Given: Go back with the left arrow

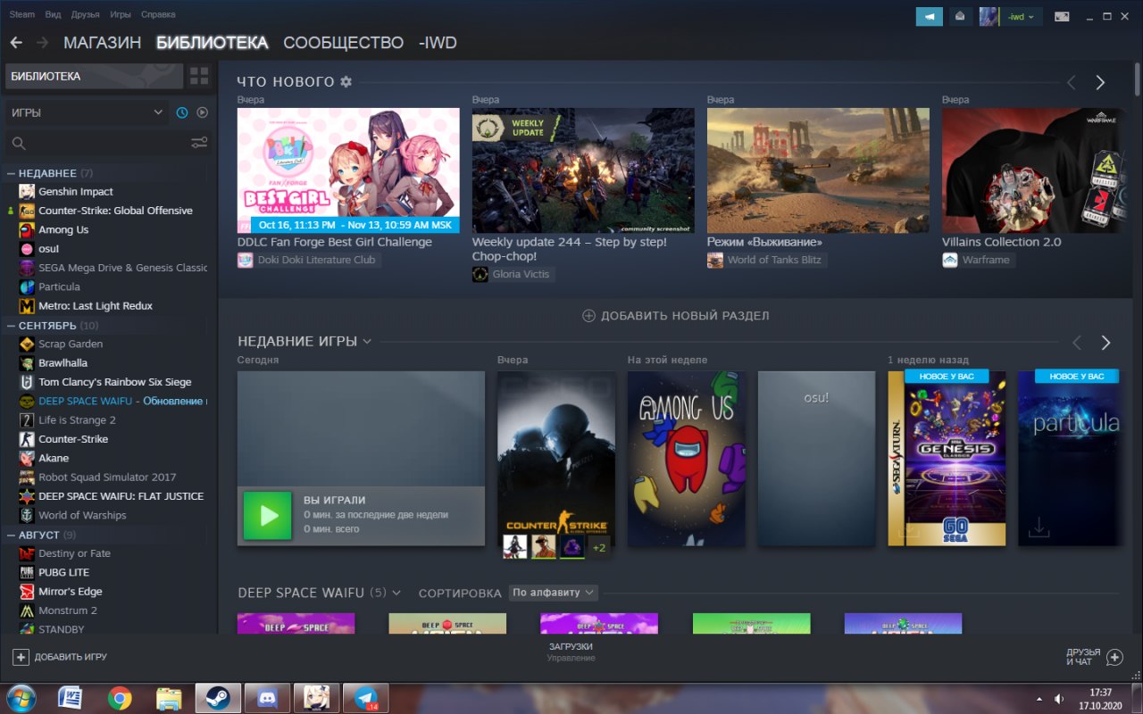Looking at the screenshot, I should (x=16, y=42).
